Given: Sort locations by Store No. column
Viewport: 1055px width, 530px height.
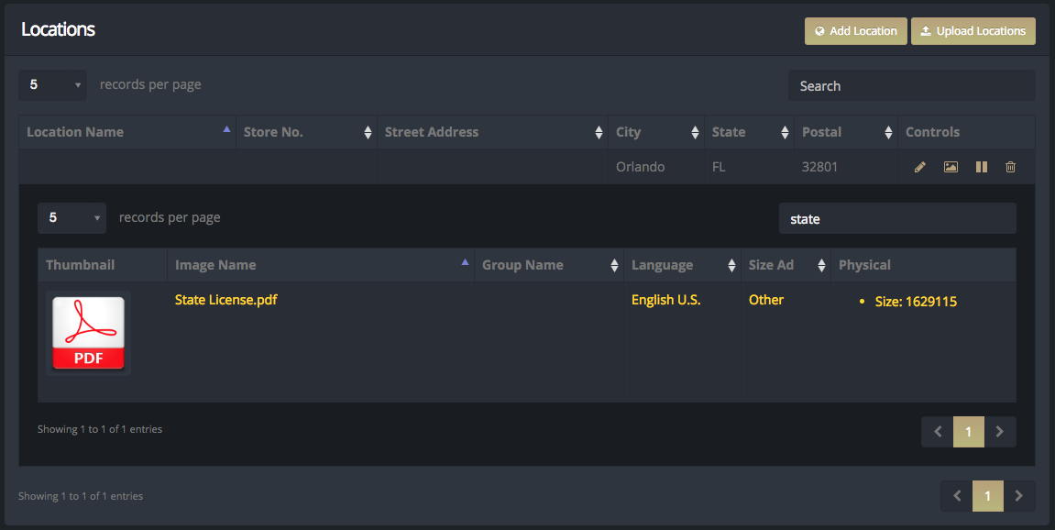Looking at the screenshot, I should [x=368, y=133].
